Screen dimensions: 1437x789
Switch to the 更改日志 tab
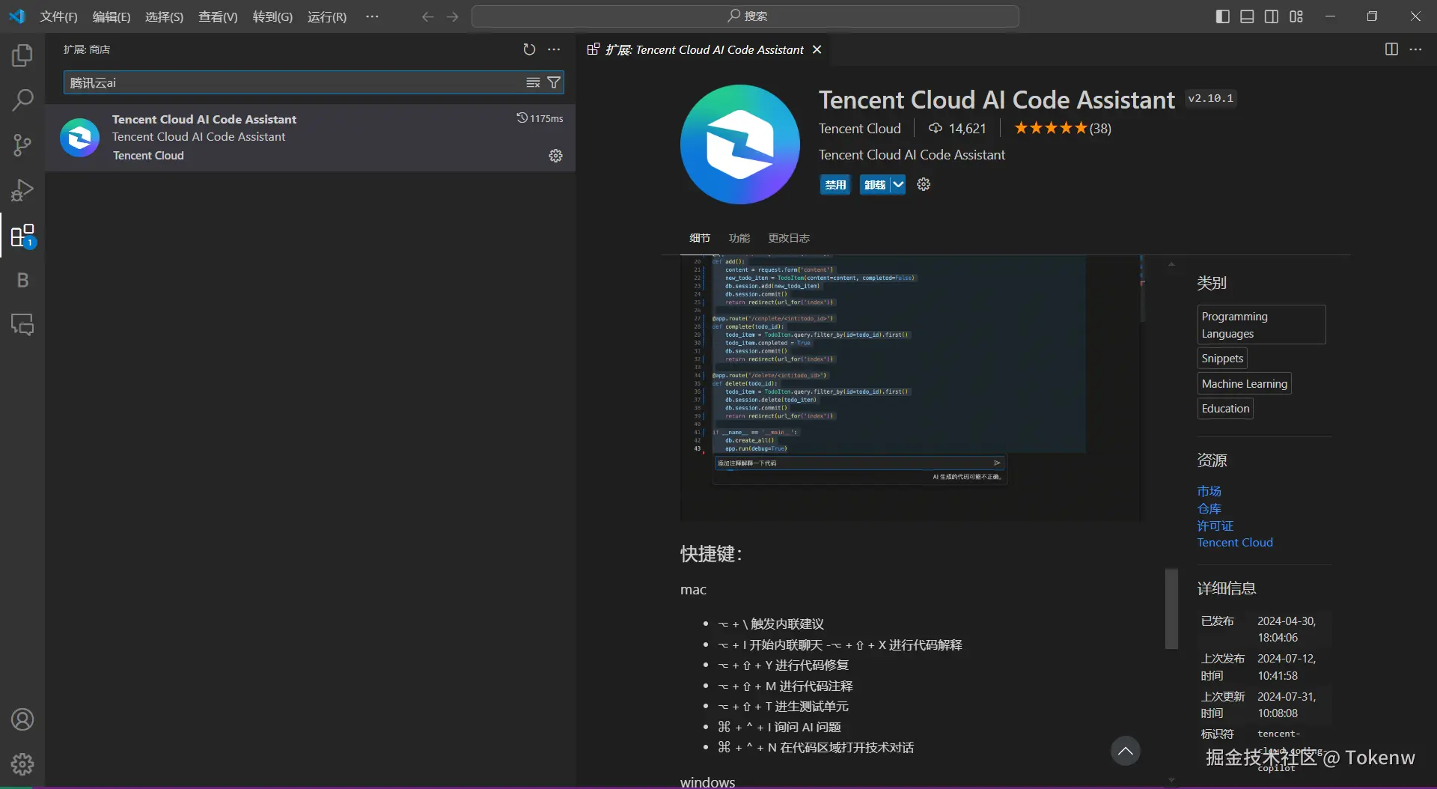(x=789, y=238)
